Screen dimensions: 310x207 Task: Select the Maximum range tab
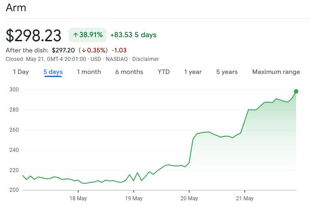click(276, 72)
